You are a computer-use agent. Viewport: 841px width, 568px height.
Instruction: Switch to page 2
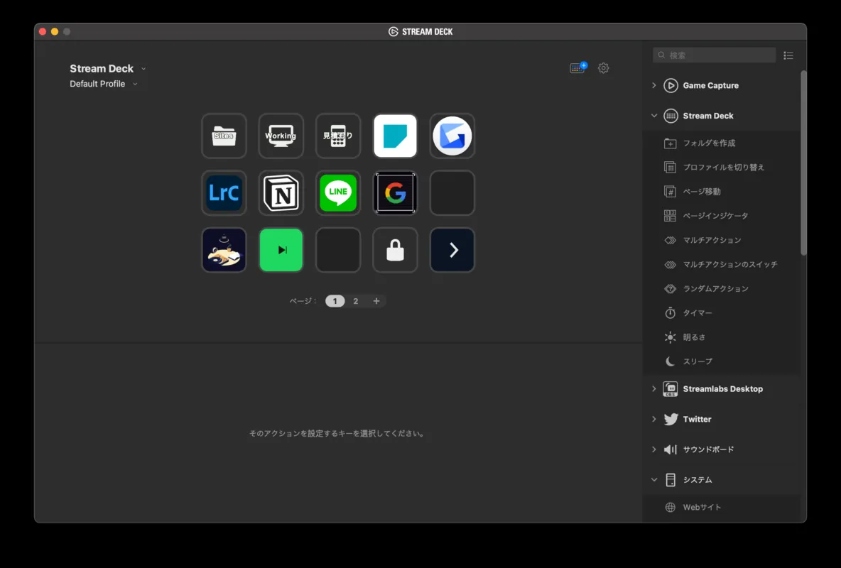356,301
